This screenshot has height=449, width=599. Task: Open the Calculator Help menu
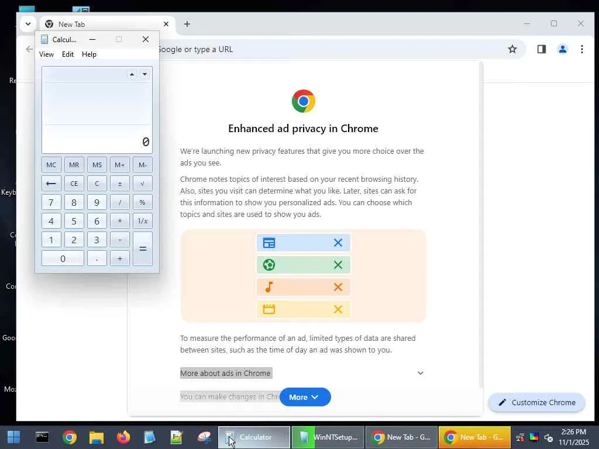tap(89, 54)
